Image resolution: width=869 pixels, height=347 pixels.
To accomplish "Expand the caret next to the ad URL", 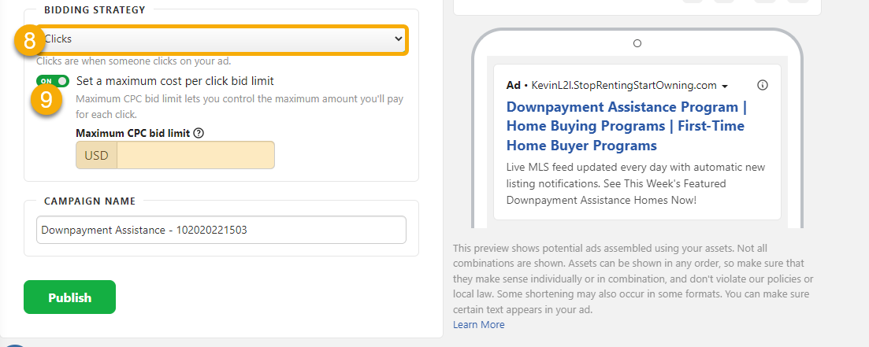I will pos(724,86).
